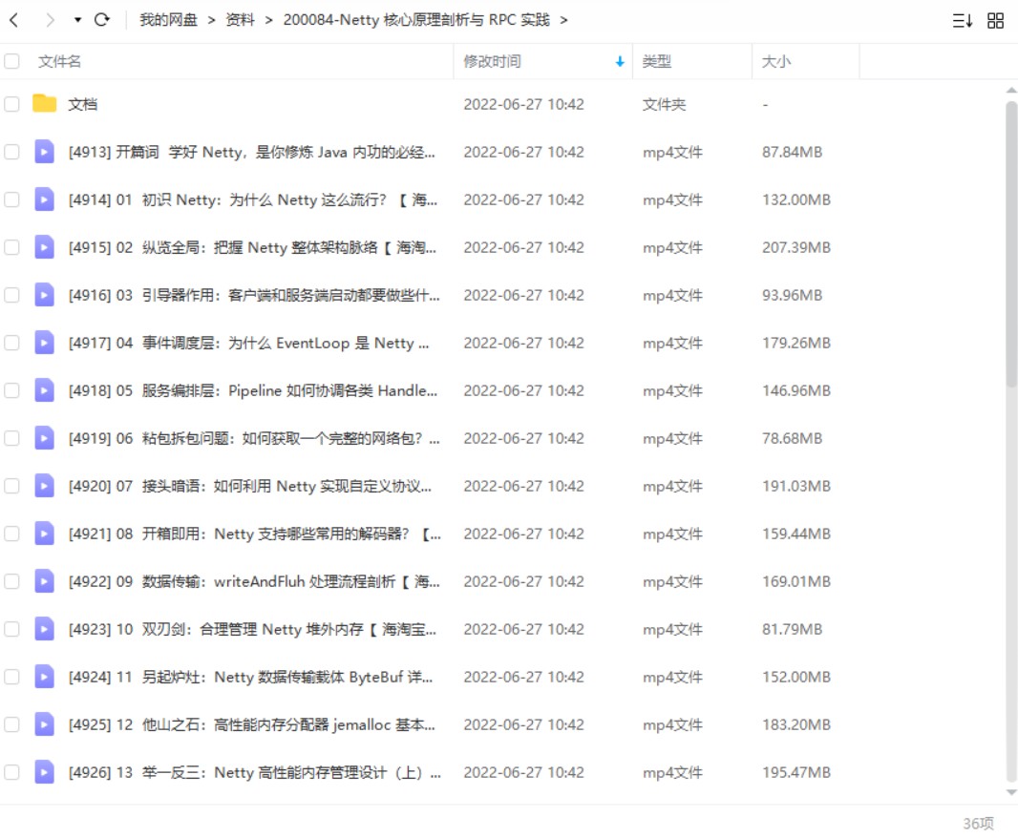Sort by 文件名 column header

59,62
